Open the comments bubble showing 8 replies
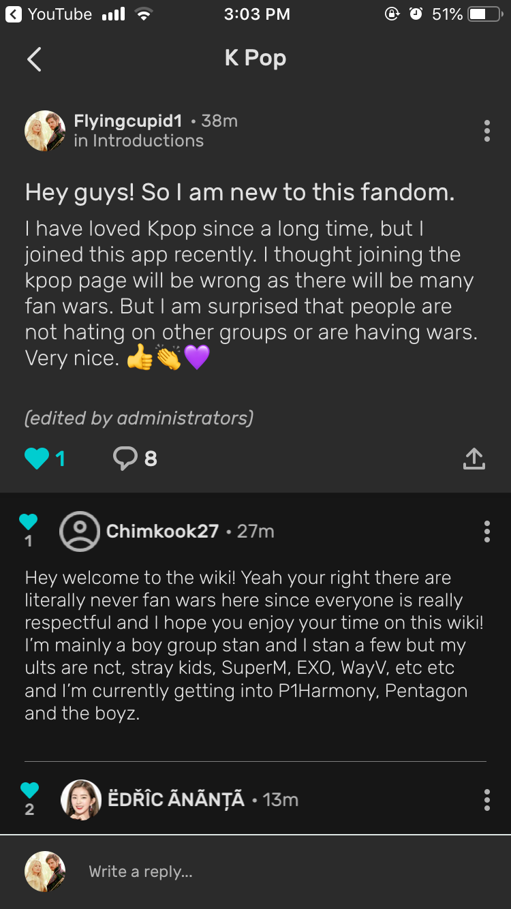The width and height of the screenshot is (511, 909). point(125,458)
